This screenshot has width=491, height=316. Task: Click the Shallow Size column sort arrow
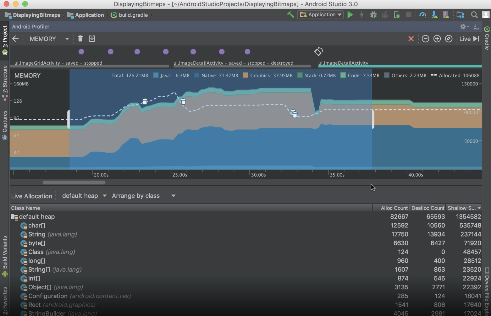point(479,208)
